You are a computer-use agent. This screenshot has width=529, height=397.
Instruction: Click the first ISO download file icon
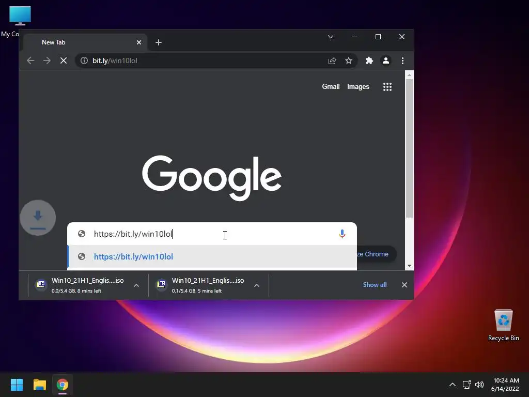pyautogui.click(x=41, y=285)
